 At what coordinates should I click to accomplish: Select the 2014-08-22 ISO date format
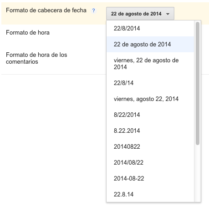pyautogui.click(x=150, y=178)
